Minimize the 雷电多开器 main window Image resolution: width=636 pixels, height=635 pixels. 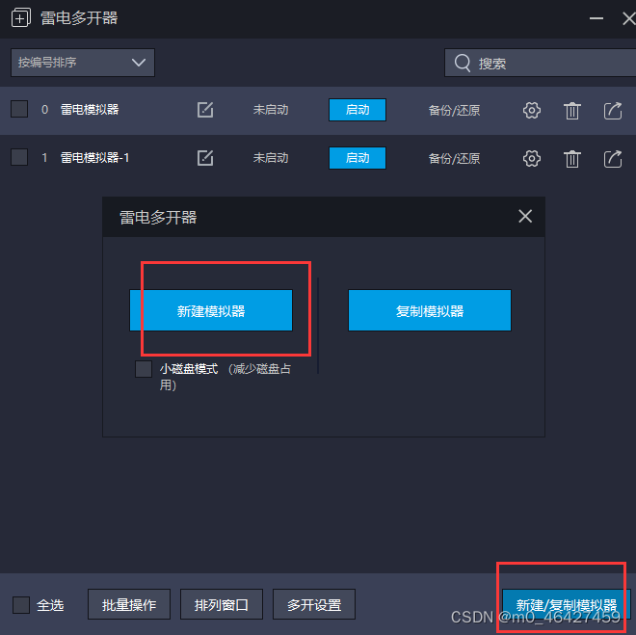596,18
